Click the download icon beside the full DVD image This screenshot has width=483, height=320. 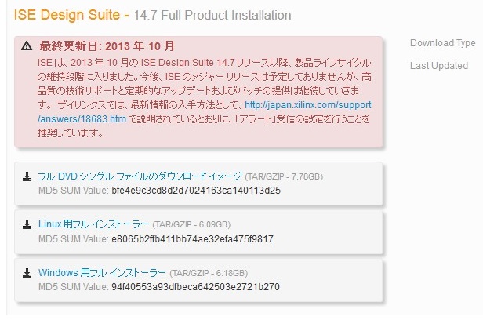tap(27, 176)
